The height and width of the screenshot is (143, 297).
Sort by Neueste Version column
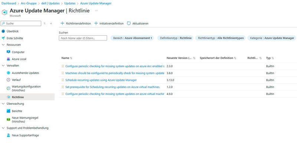pos(181,58)
